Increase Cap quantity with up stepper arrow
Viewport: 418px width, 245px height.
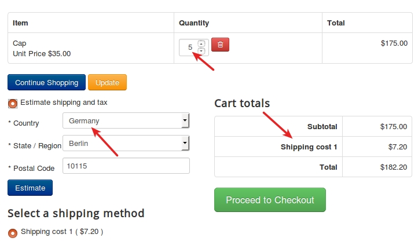(201, 43)
